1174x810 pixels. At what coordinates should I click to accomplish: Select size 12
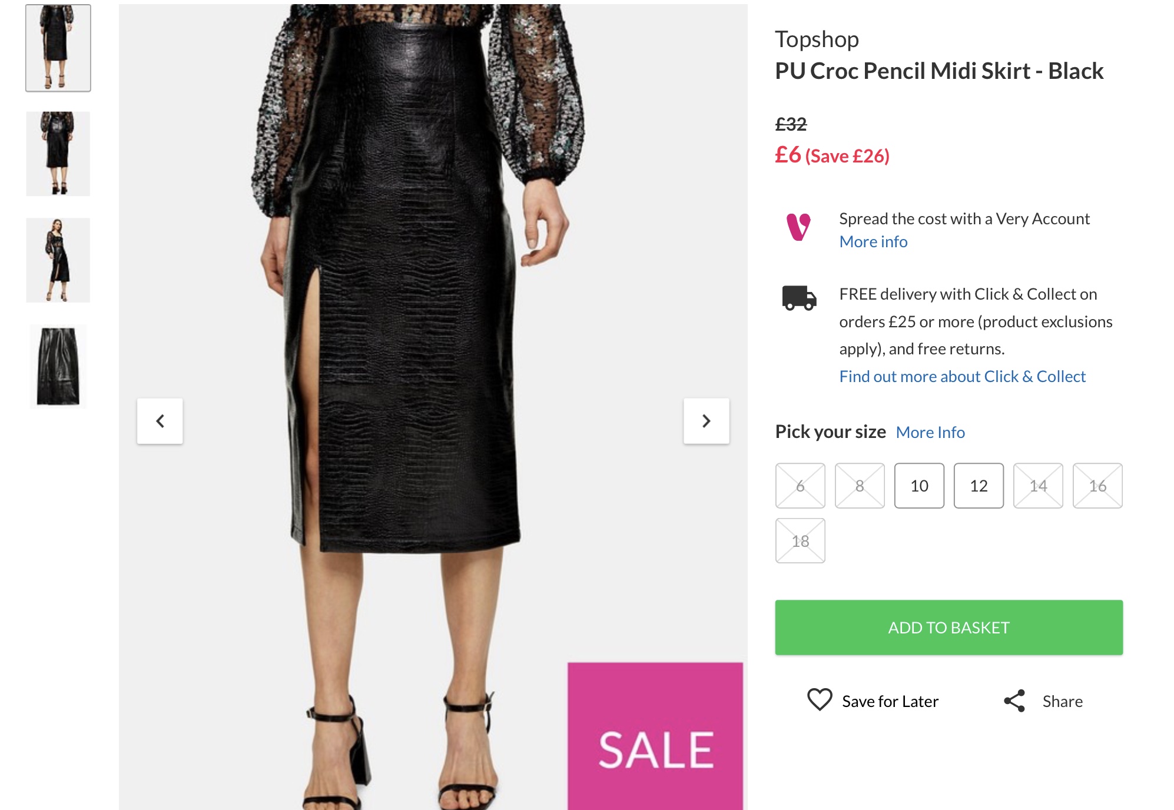[x=979, y=486]
